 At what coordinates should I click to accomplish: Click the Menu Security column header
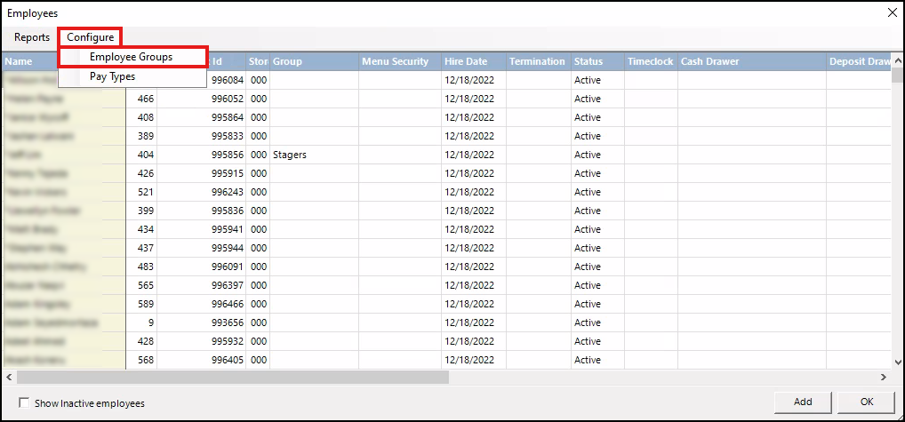coord(395,61)
